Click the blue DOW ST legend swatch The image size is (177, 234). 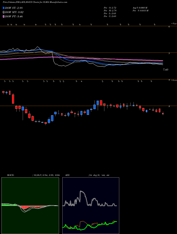click(x=4, y=8)
